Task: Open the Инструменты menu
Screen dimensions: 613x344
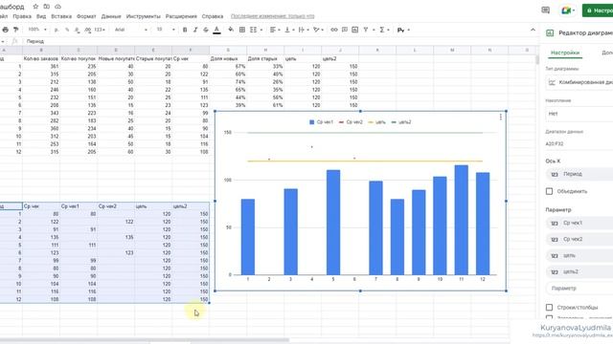Action: point(143,16)
